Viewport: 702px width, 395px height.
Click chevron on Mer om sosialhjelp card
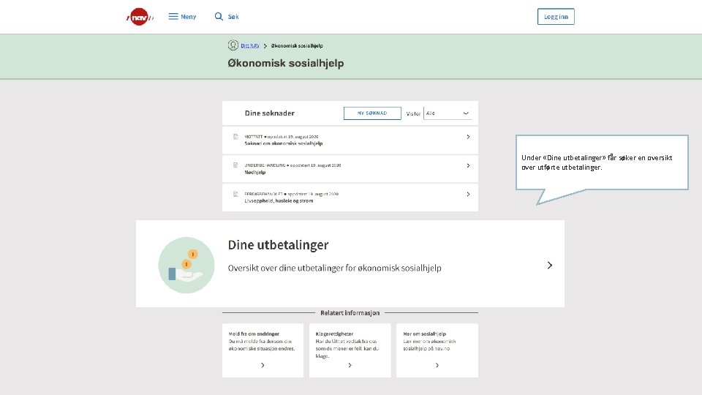pyautogui.click(x=437, y=366)
